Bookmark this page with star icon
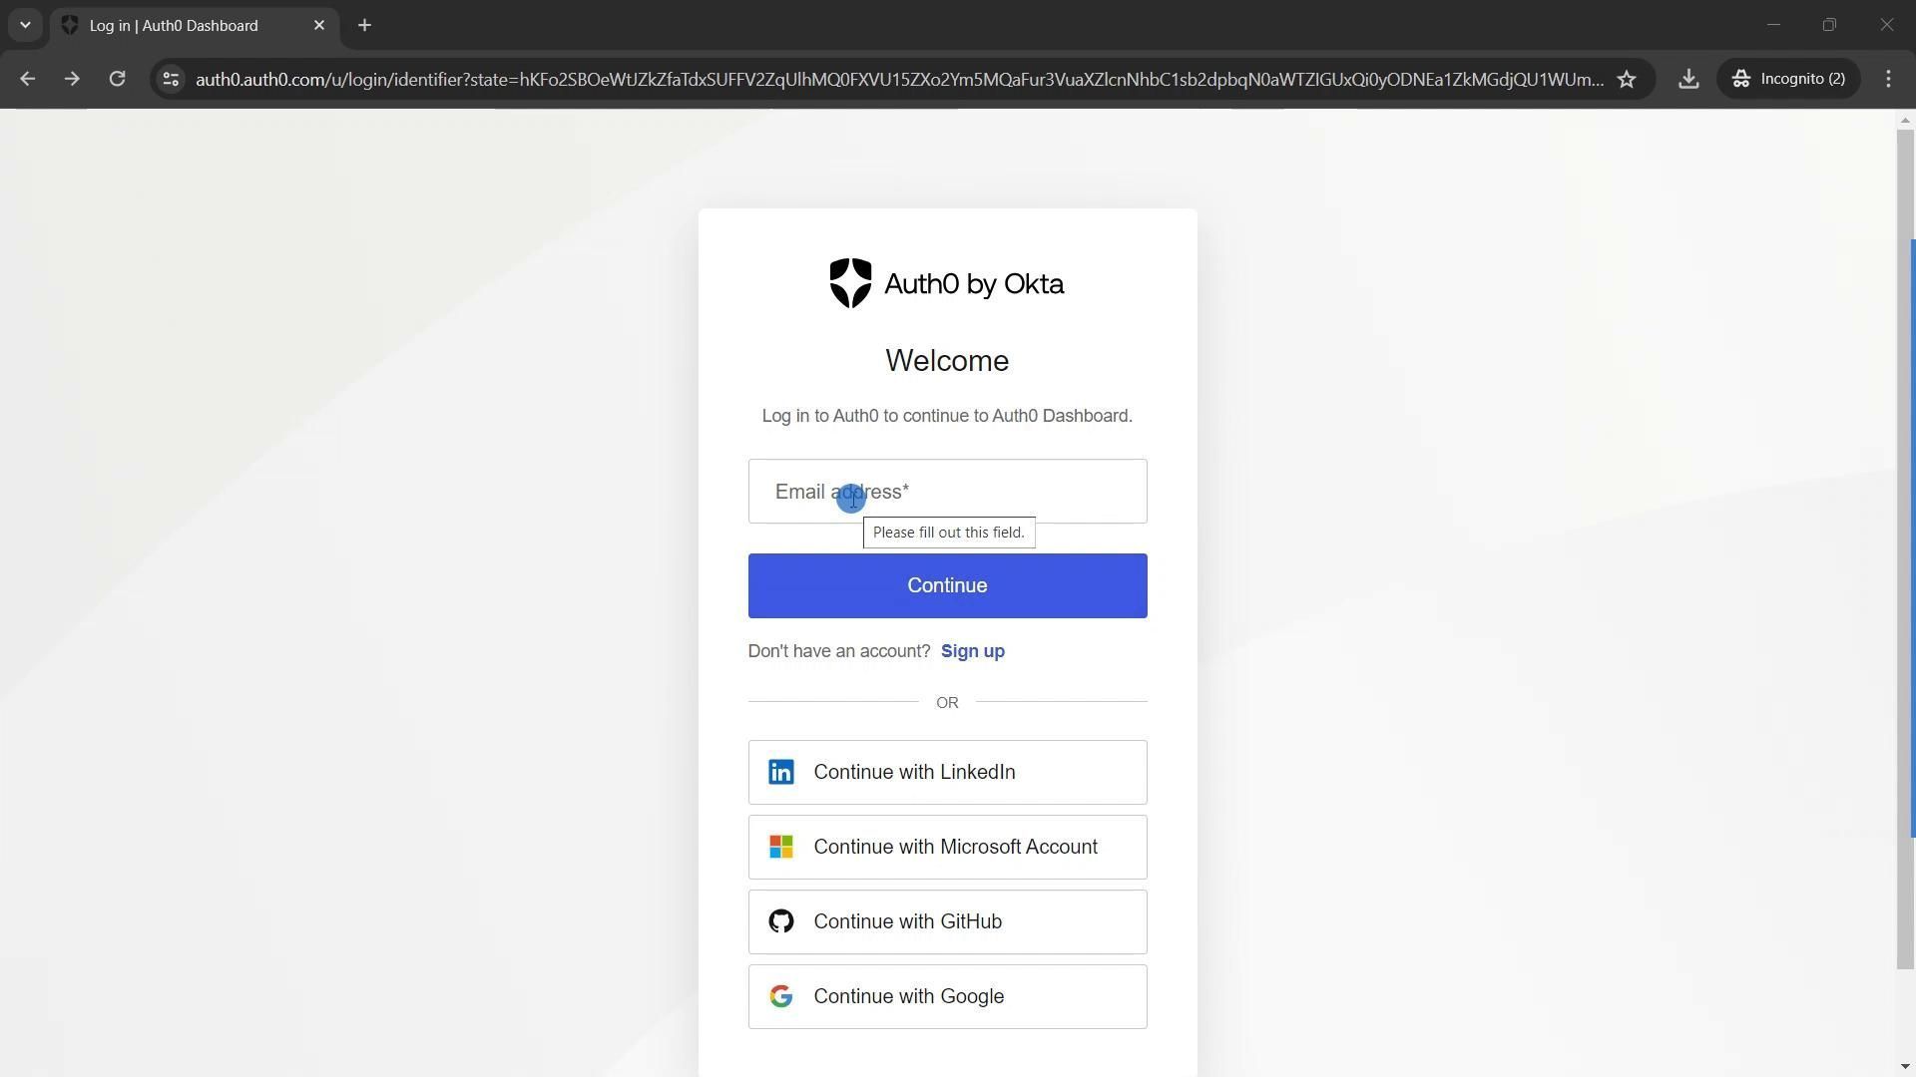This screenshot has width=1916, height=1077. click(1627, 80)
